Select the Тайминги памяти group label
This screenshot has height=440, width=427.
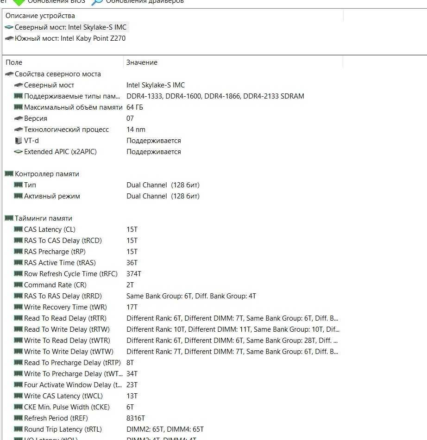pyautogui.click(x=43, y=218)
